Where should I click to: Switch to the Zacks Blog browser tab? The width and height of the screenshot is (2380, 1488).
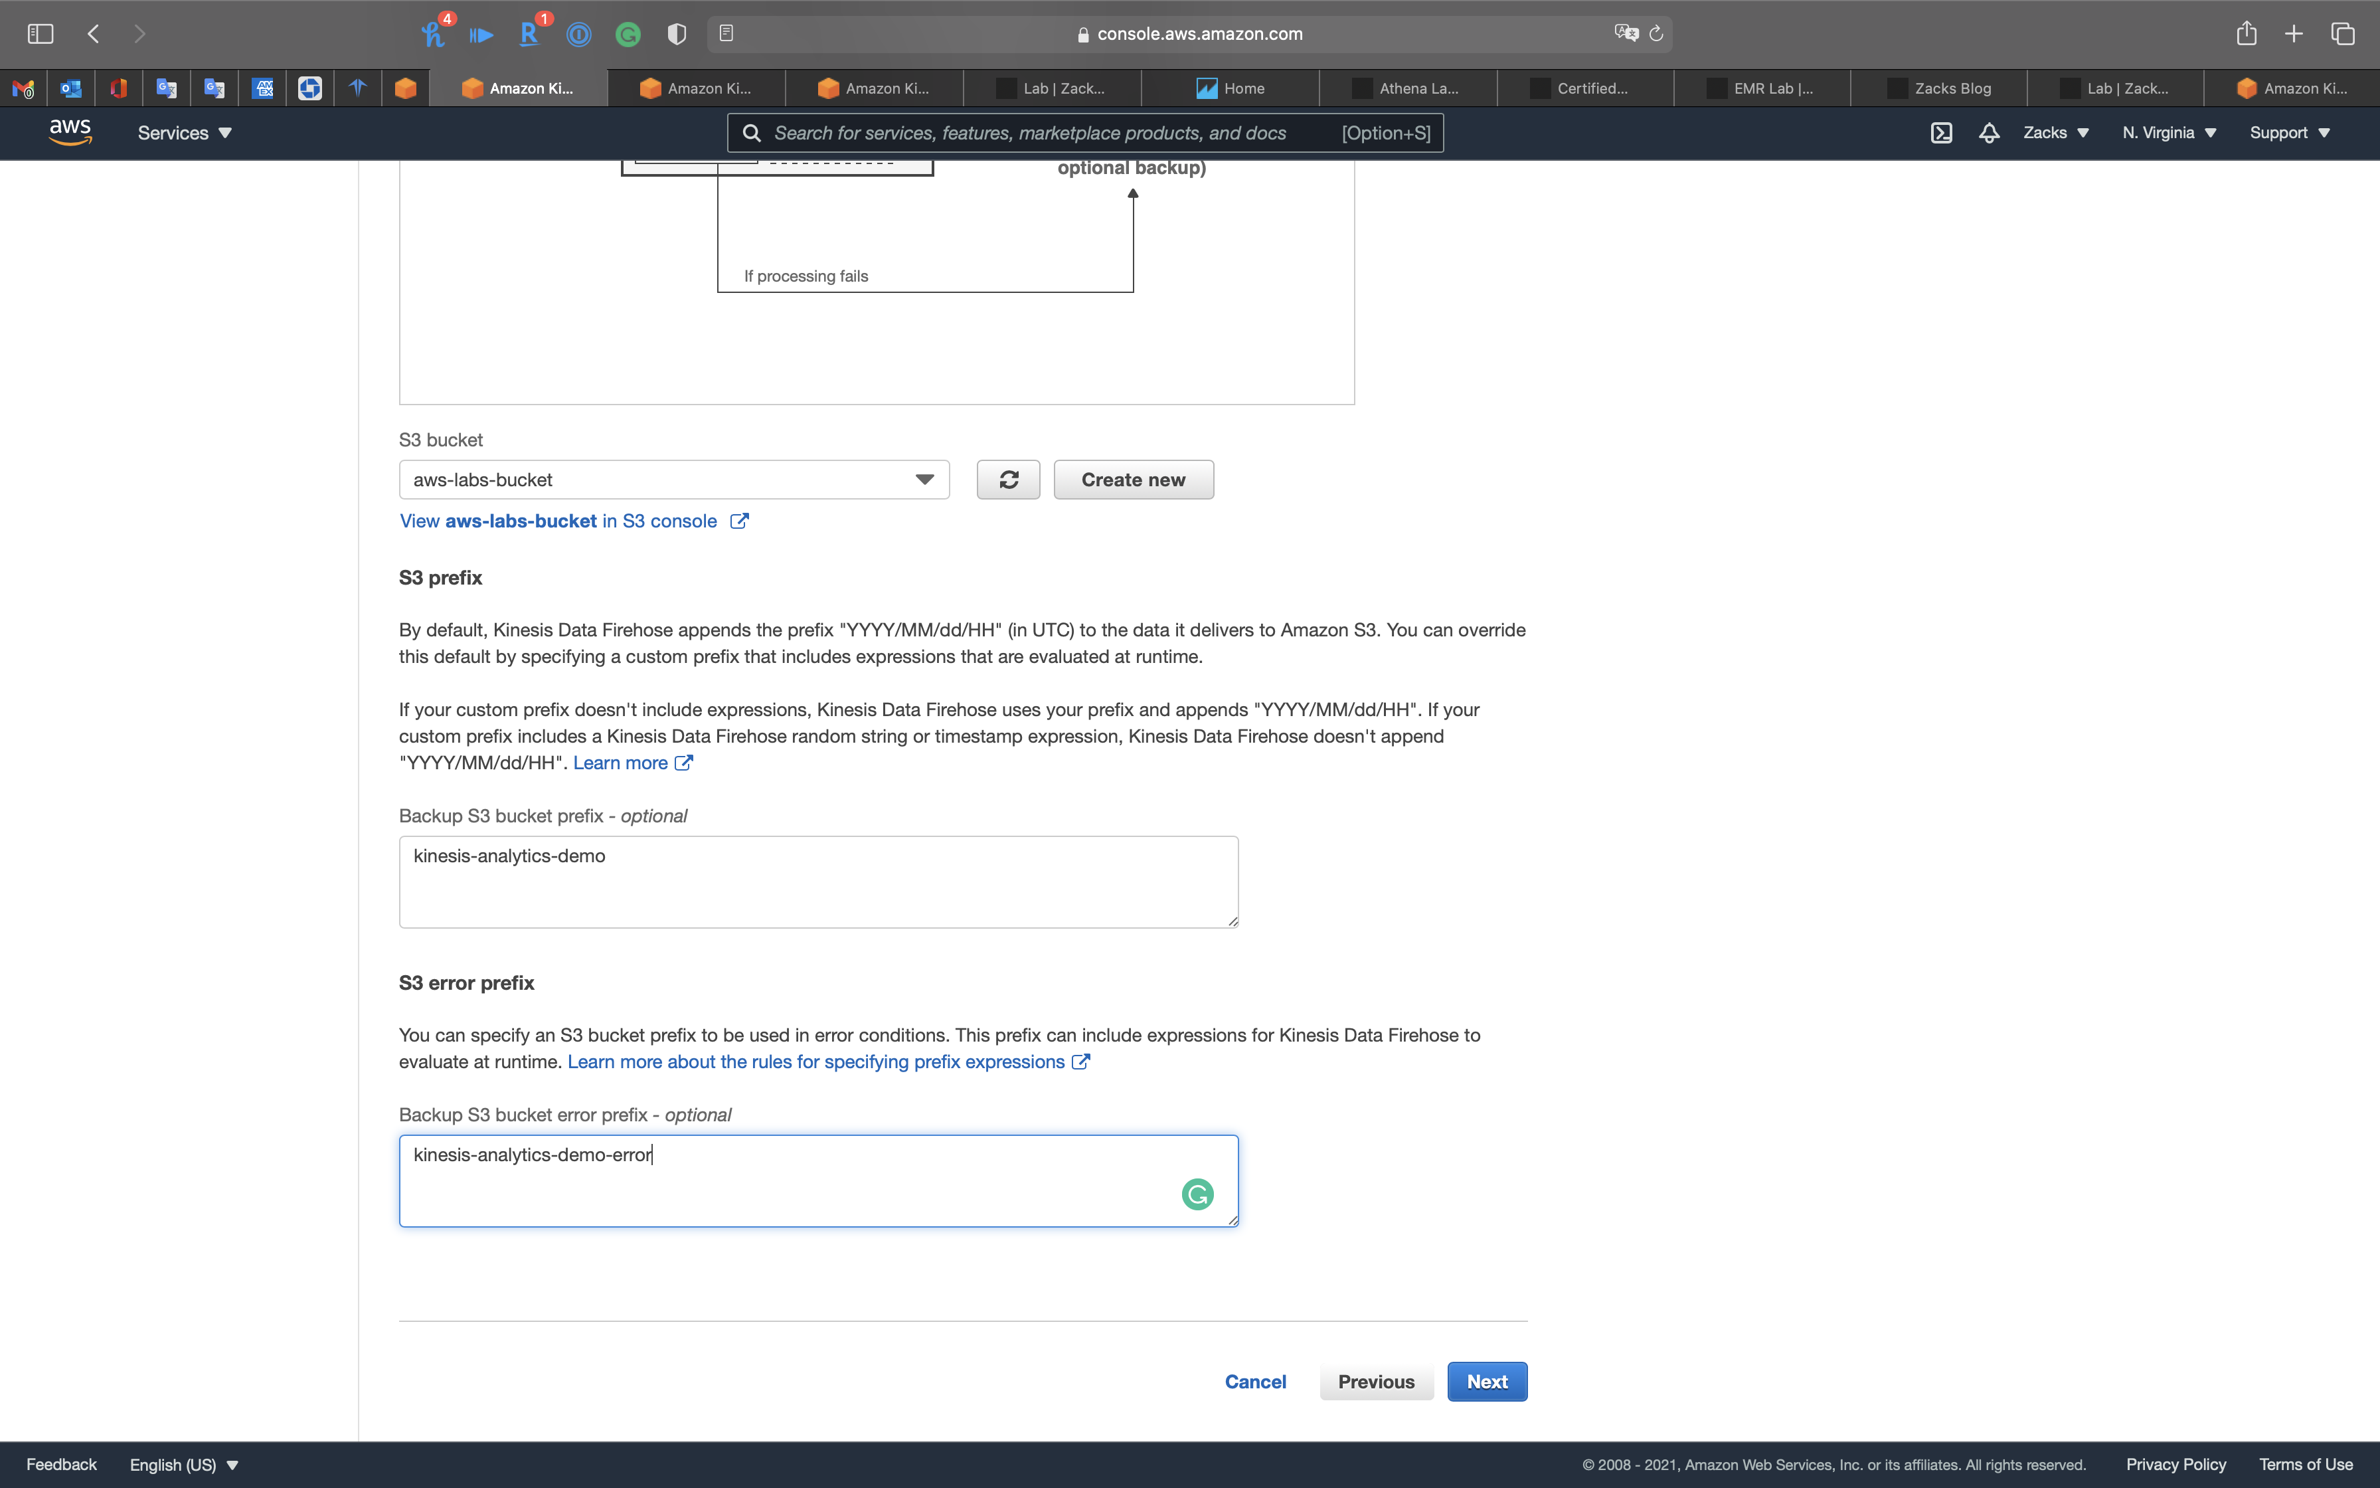click(1940, 88)
